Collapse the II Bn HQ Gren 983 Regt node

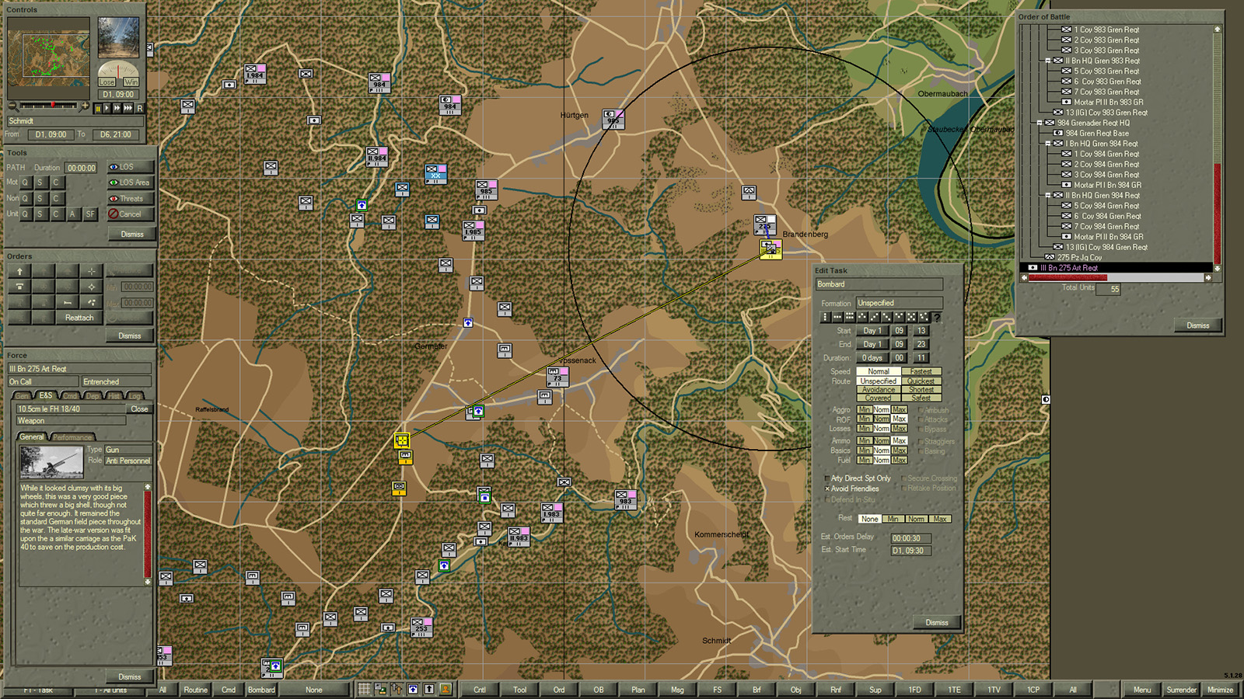click(1047, 61)
